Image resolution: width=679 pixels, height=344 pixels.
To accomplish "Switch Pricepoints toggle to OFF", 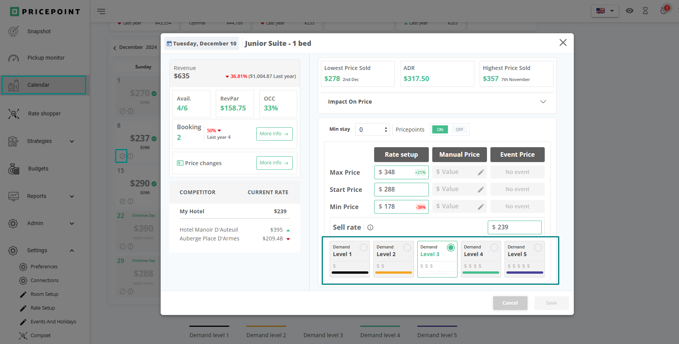I will (459, 130).
